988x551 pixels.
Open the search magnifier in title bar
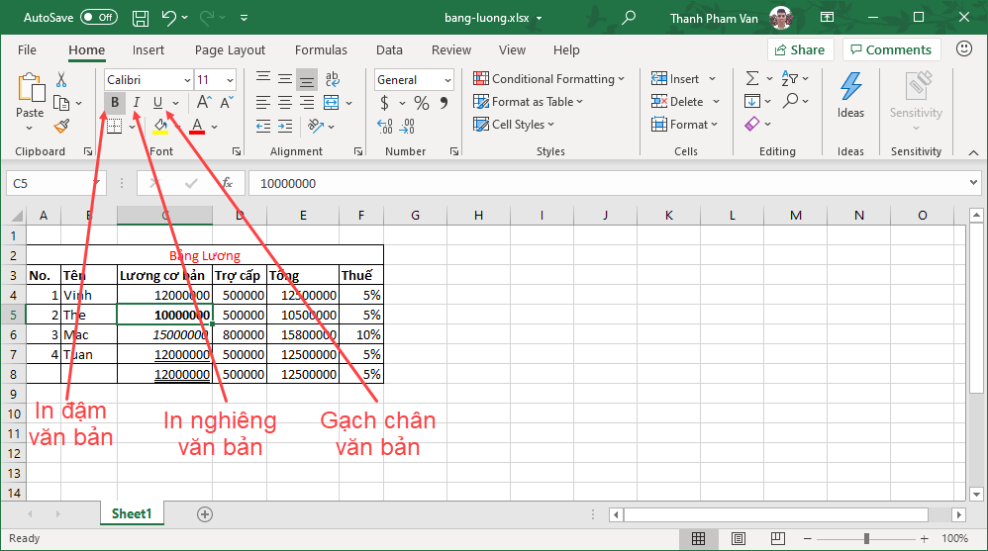(629, 18)
